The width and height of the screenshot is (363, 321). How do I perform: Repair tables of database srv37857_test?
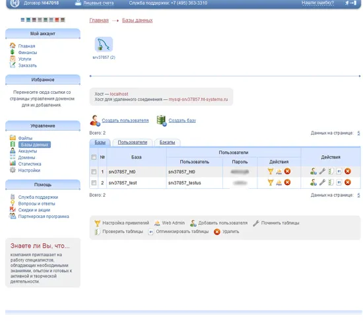tap(322, 182)
